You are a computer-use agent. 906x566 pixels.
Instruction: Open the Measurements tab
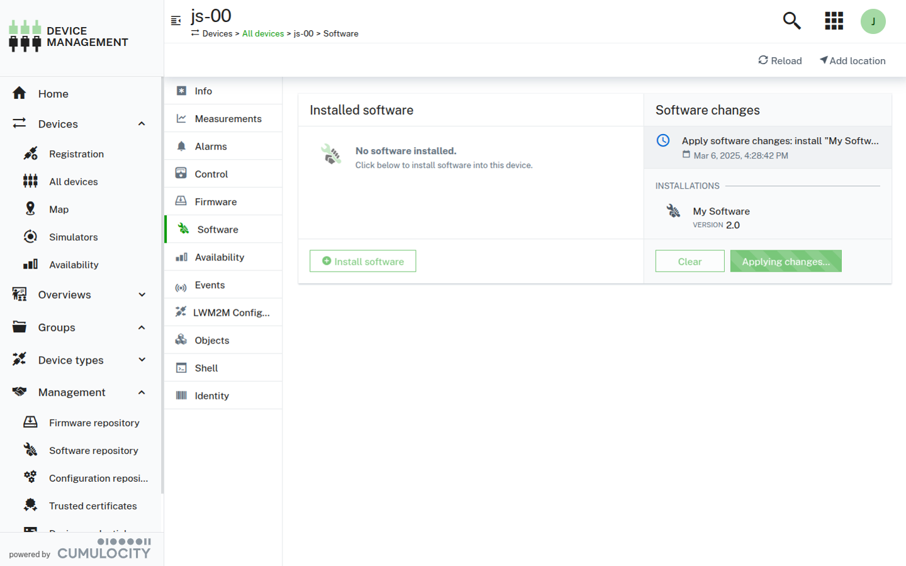tap(228, 119)
